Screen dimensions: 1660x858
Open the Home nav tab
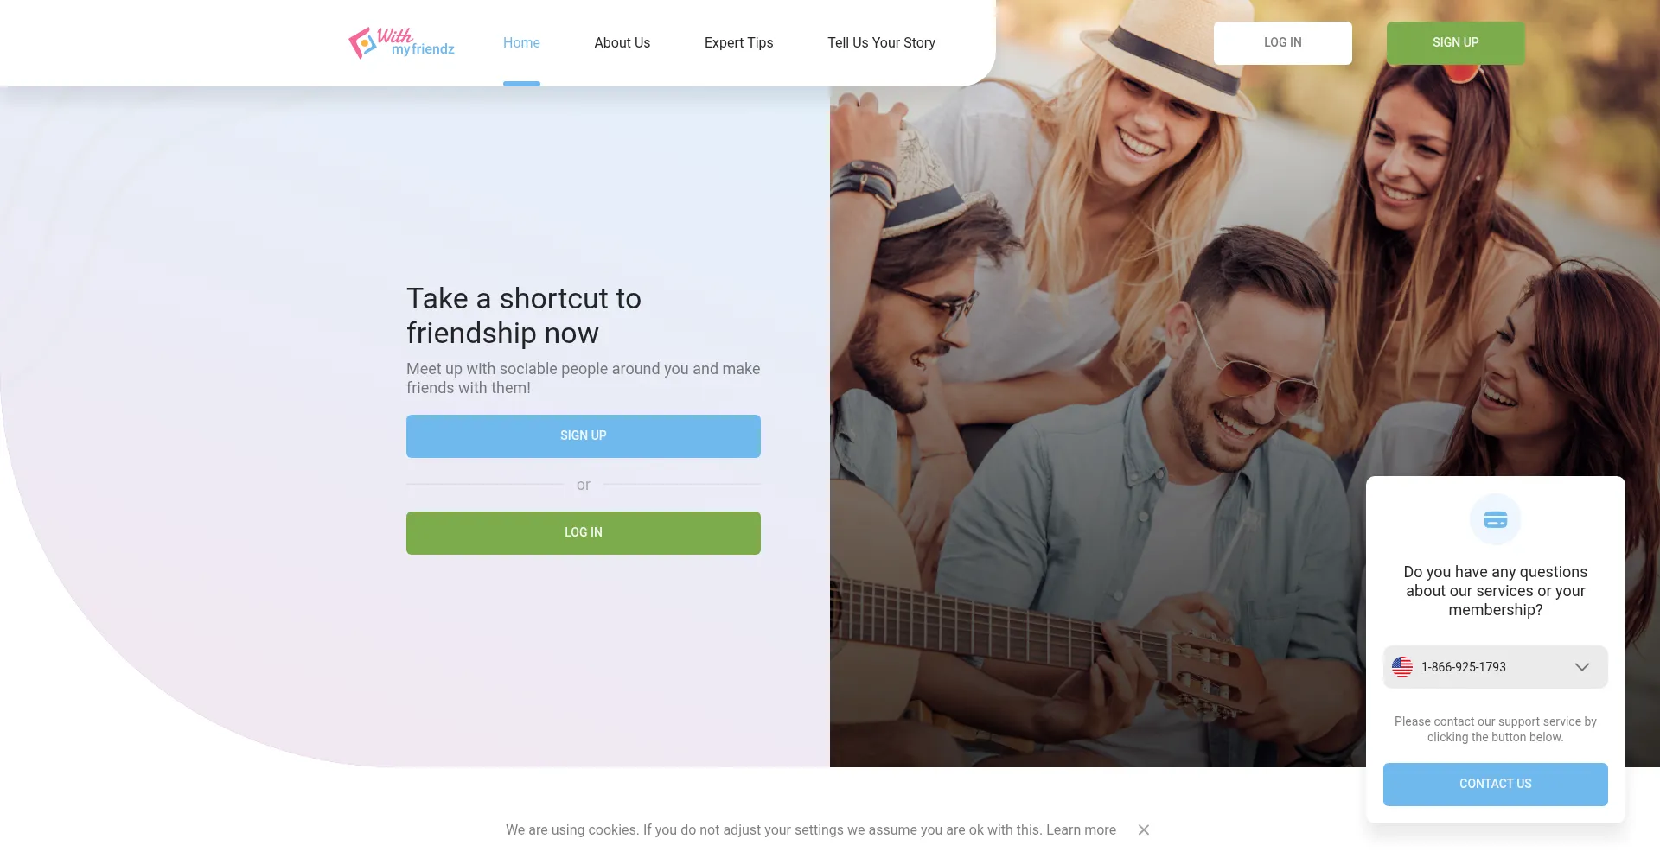pos(521,43)
